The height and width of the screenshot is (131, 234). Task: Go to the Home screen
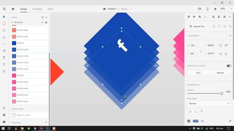[x=13, y=9]
